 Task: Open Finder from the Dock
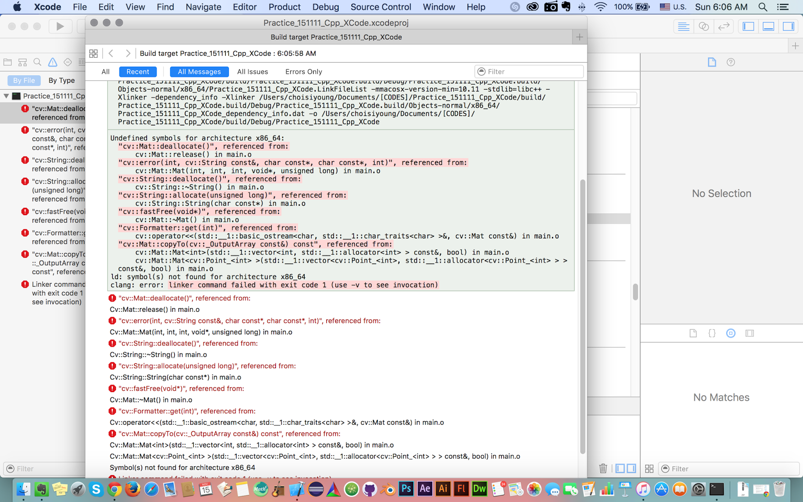pyautogui.click(x=23, y=488)
